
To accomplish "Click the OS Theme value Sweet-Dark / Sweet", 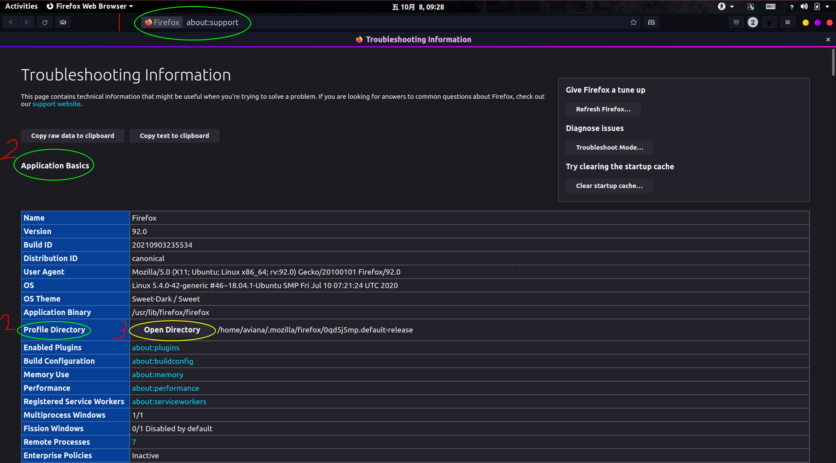I will 166,299.
